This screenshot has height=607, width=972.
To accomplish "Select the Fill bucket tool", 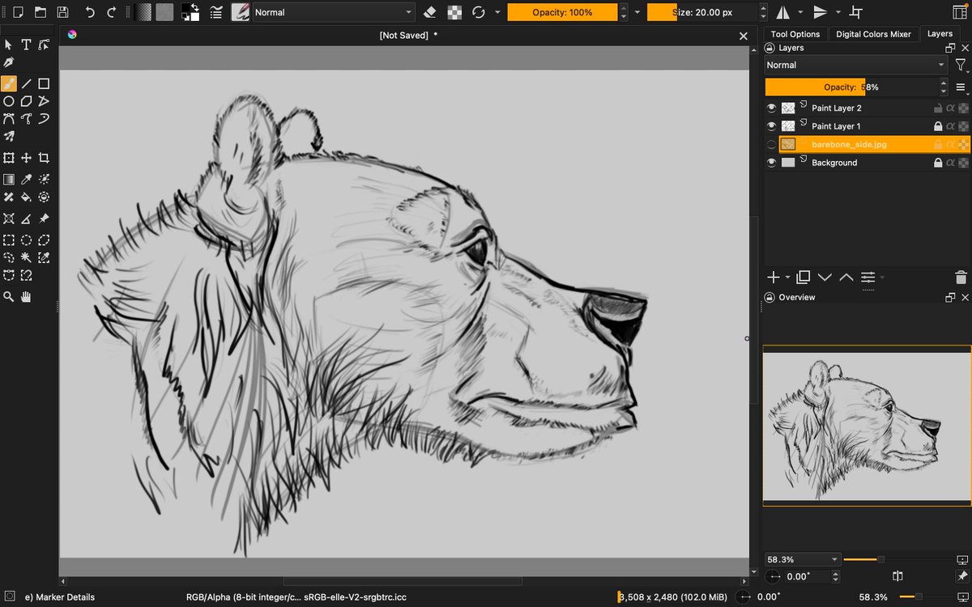I will point(26,197).
